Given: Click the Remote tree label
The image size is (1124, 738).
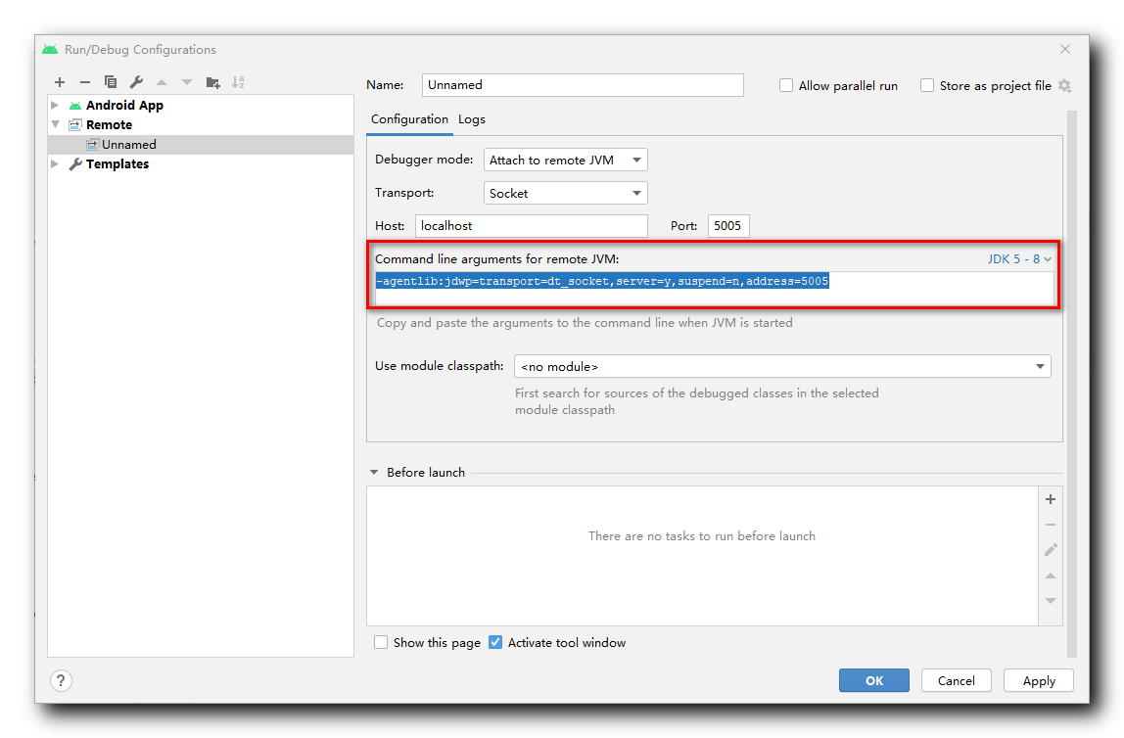Looking at the screenshot, I should click(109, 124).
